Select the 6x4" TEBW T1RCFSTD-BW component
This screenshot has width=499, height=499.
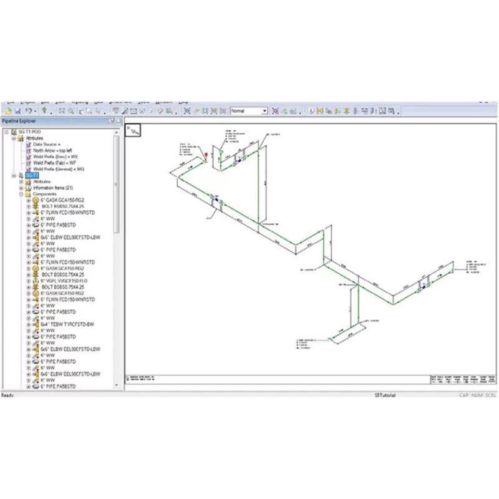67,324
